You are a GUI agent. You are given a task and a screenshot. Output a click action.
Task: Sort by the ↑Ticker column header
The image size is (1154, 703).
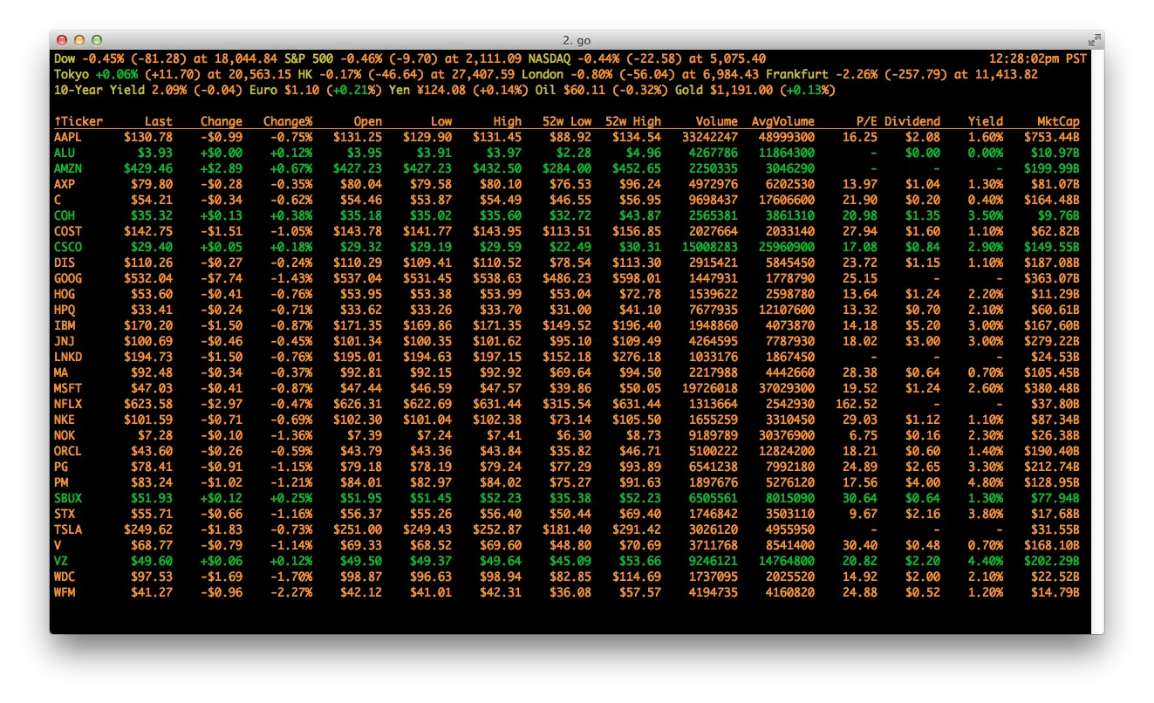(x=79, y=121)
